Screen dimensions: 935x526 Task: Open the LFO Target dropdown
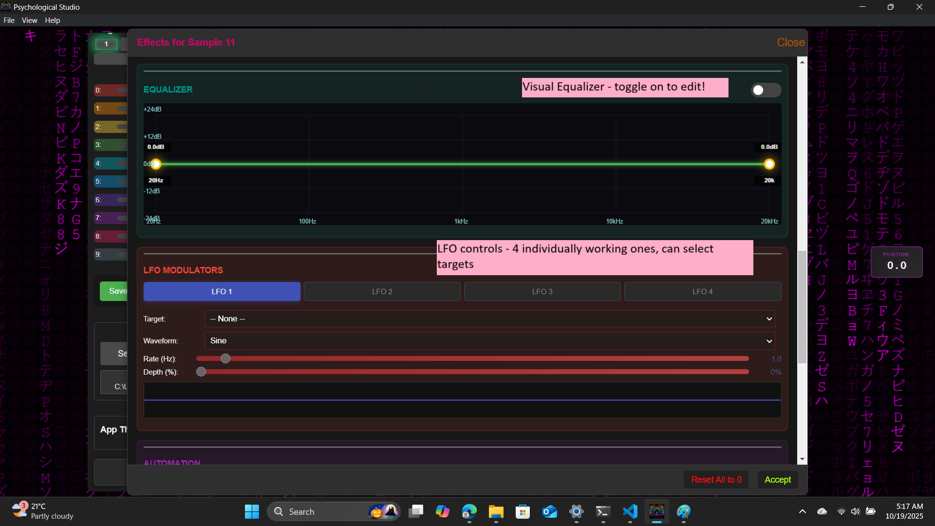tap(489, 319)
